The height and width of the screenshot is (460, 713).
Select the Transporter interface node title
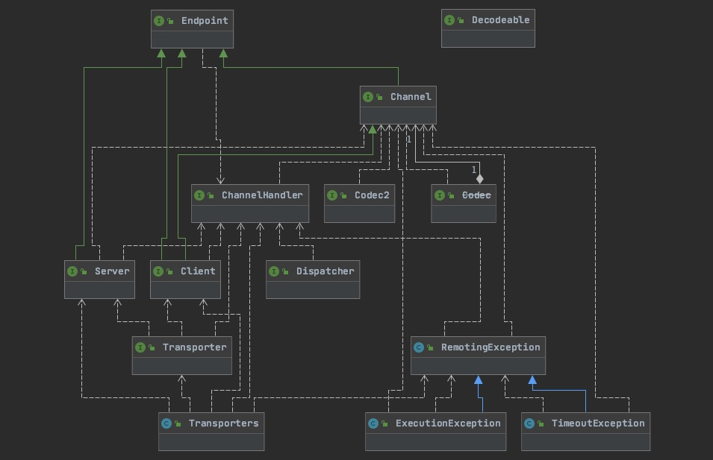click(193, 347)
